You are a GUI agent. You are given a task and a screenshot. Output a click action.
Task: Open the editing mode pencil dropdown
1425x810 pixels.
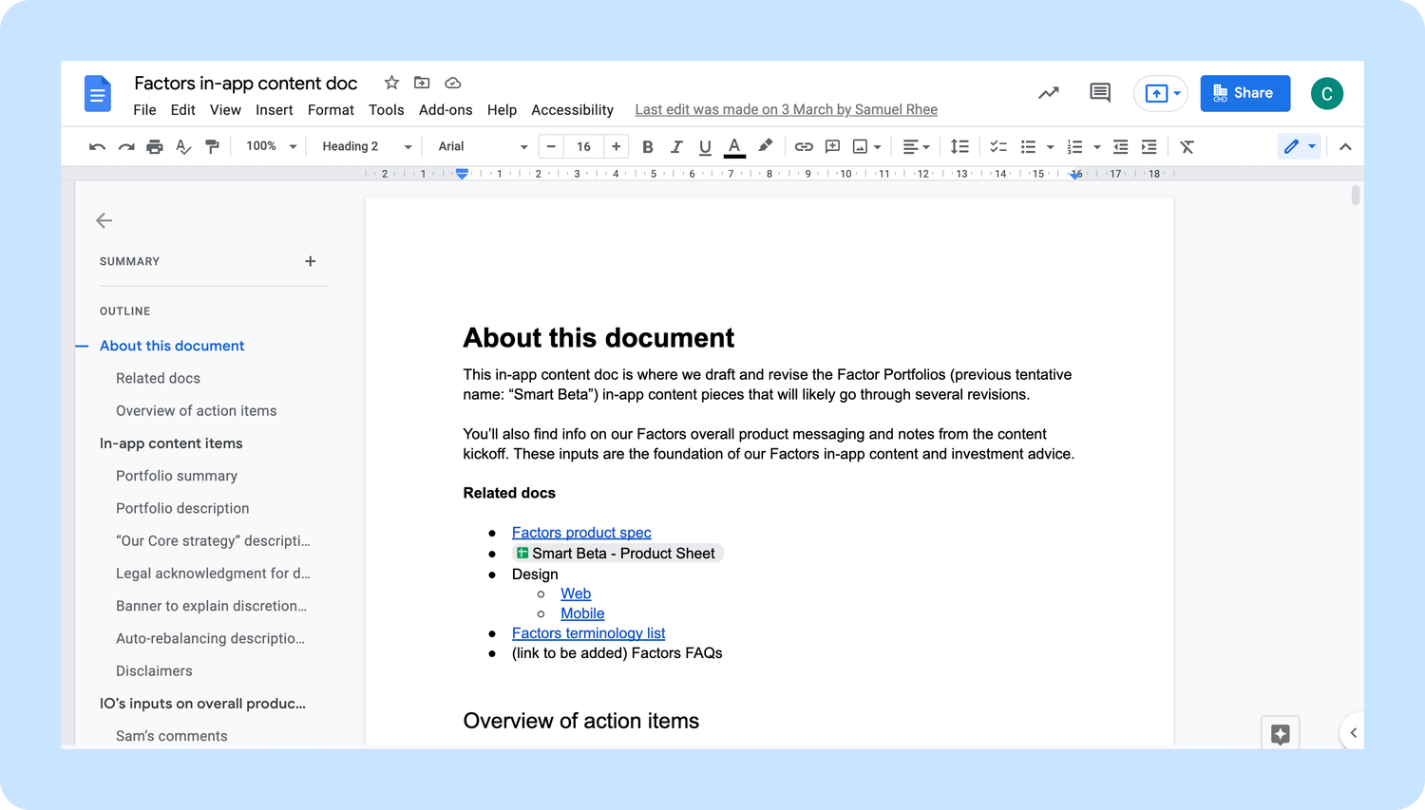tap(1300, 146)
